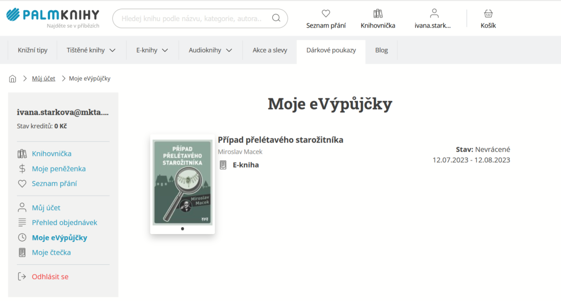
Task: Click header Knihovnička label
Action: coord(378,25)
